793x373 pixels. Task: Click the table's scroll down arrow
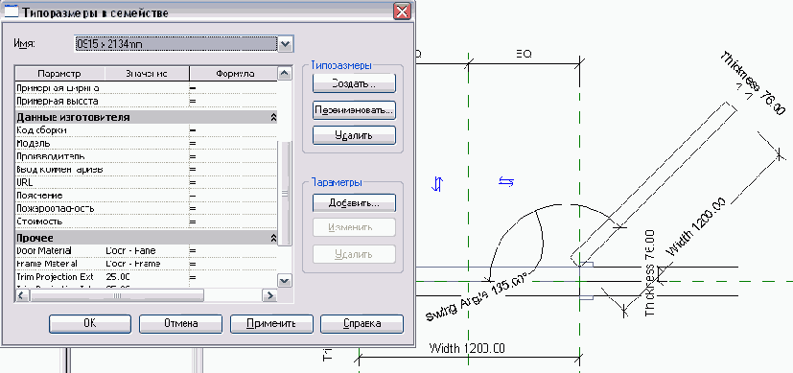[285, 281]
